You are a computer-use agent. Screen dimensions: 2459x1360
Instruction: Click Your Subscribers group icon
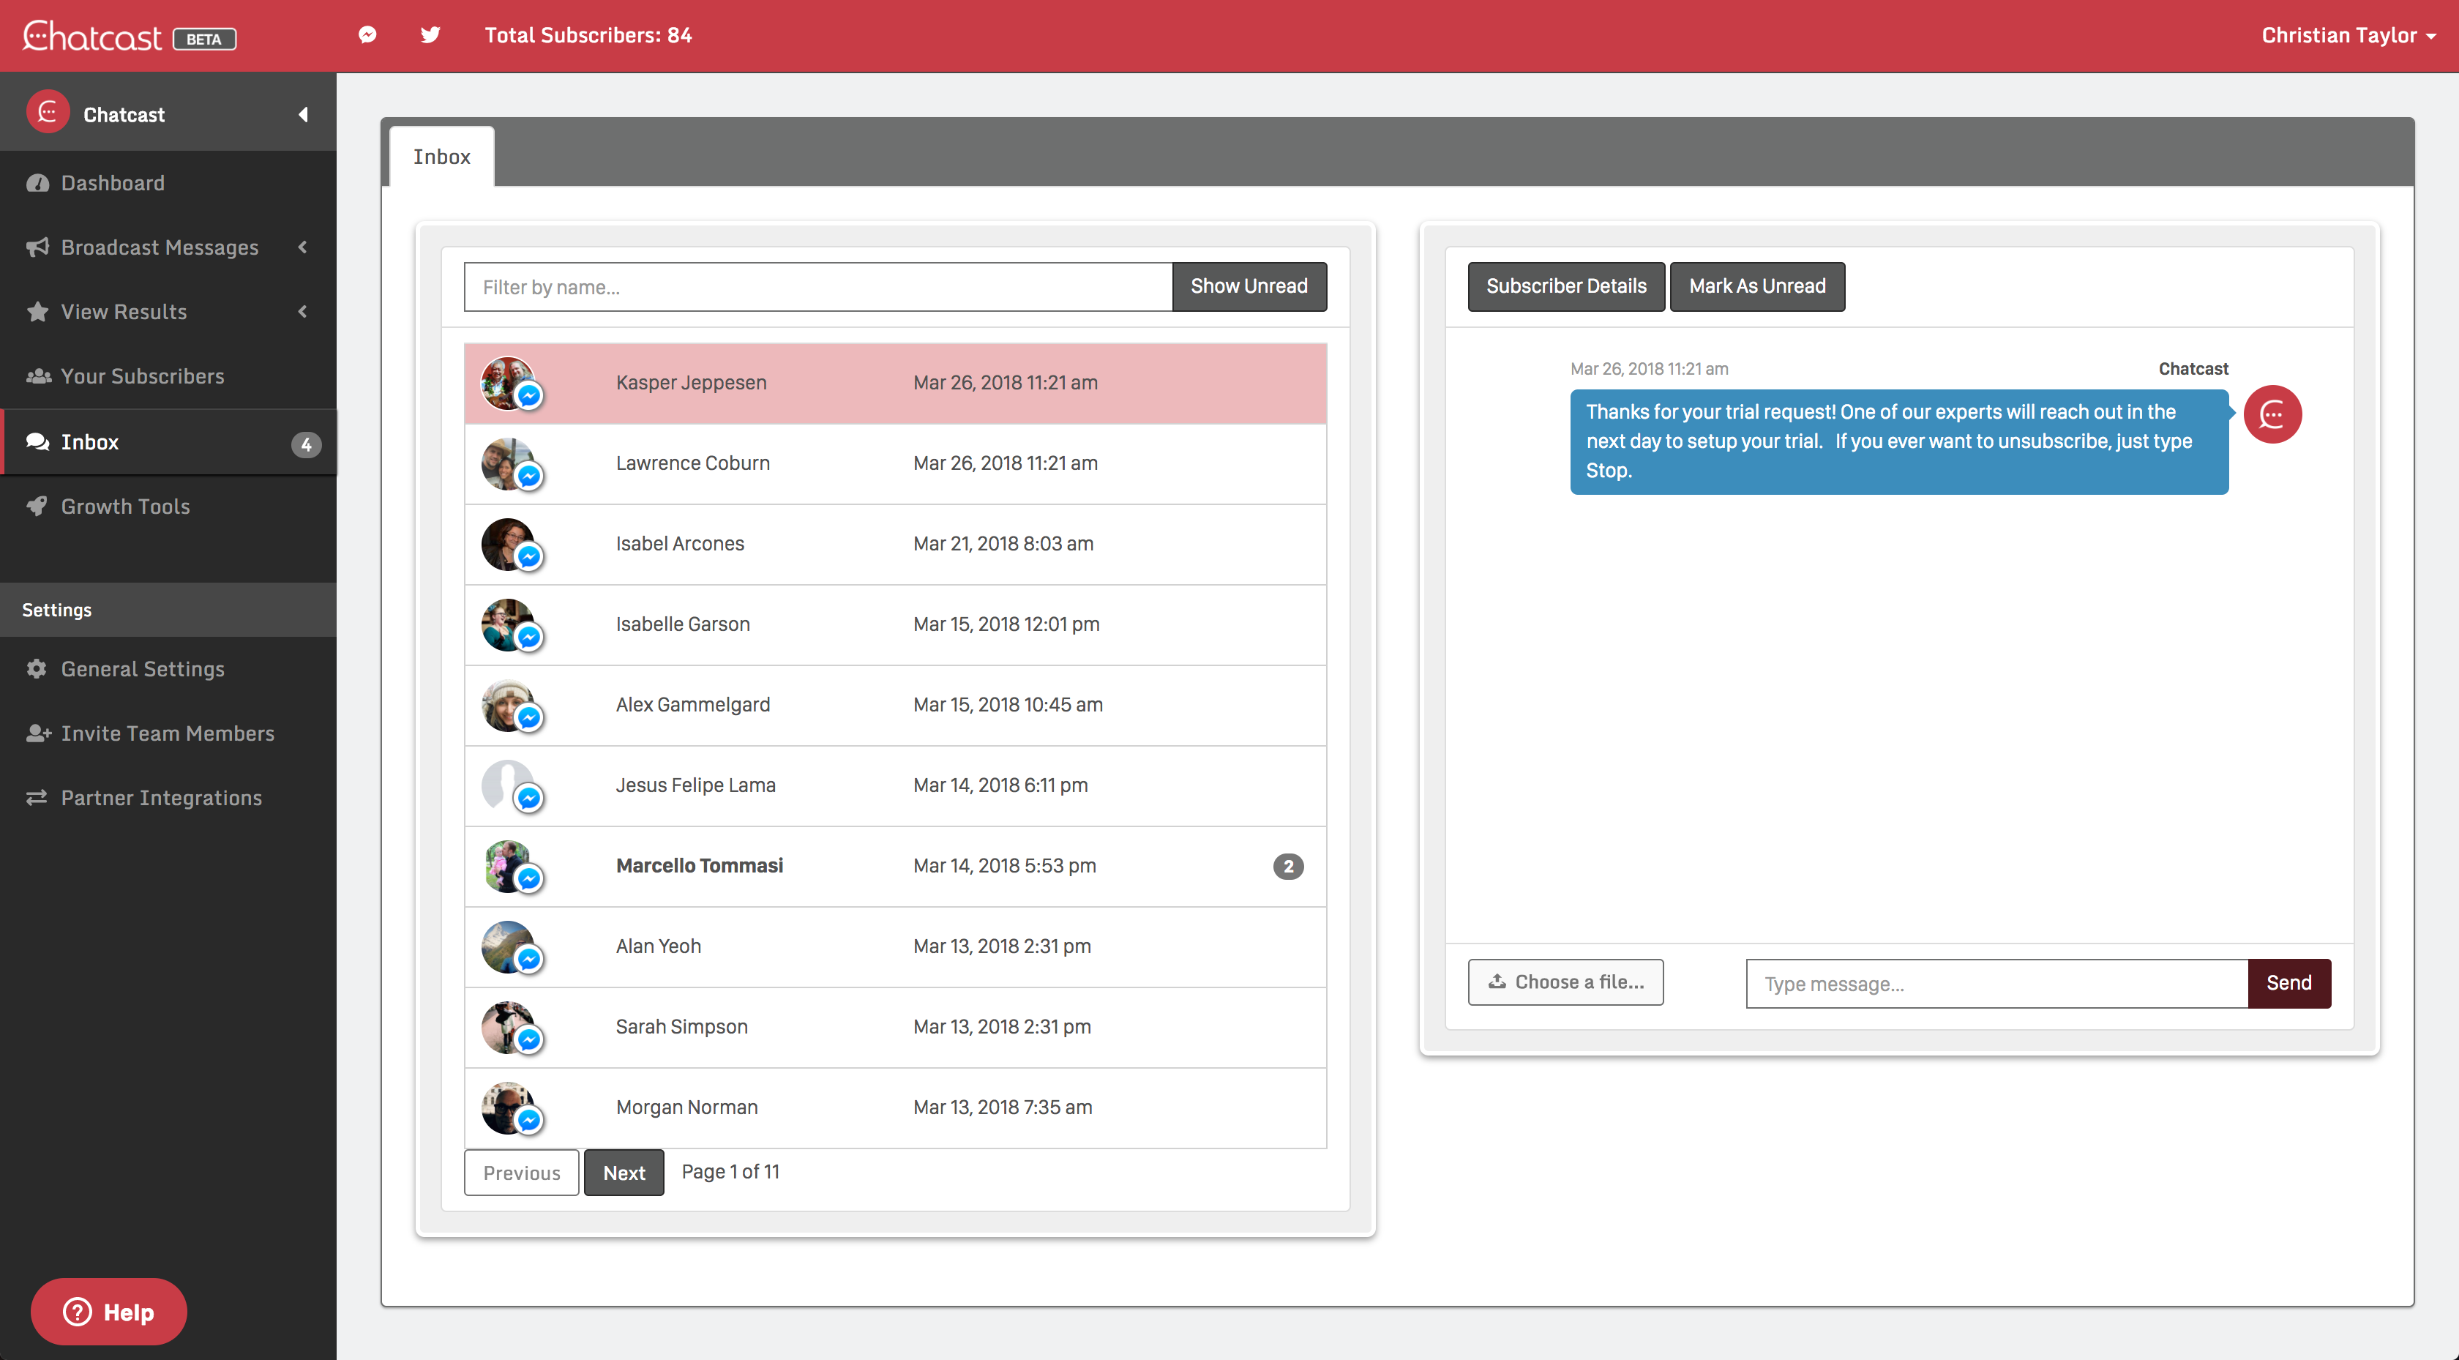[38, 376]
